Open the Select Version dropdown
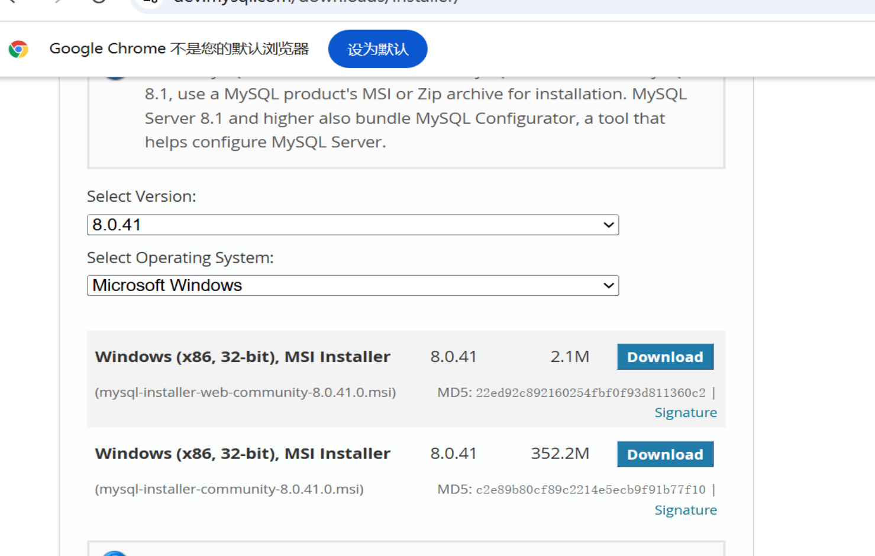Image resolution: width=875 pixels, height=556 pixels. point(353,225)
